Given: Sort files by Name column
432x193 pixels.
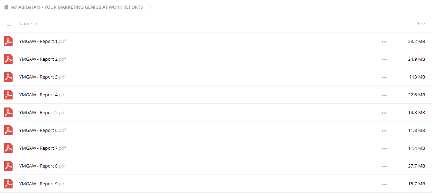Looking at the screenshot, I should (26, 24).
